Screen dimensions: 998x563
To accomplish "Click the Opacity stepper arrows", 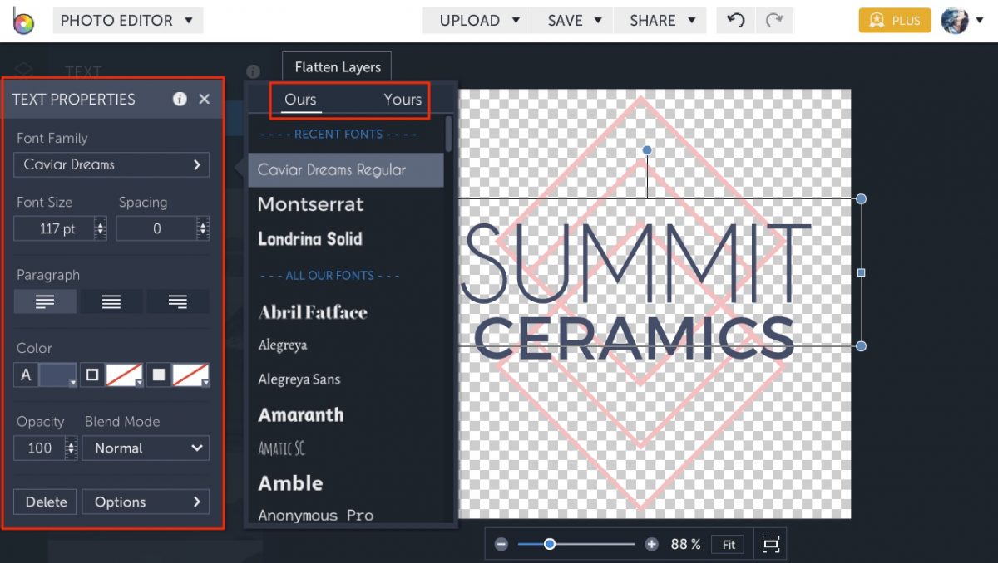I will 72,448.
